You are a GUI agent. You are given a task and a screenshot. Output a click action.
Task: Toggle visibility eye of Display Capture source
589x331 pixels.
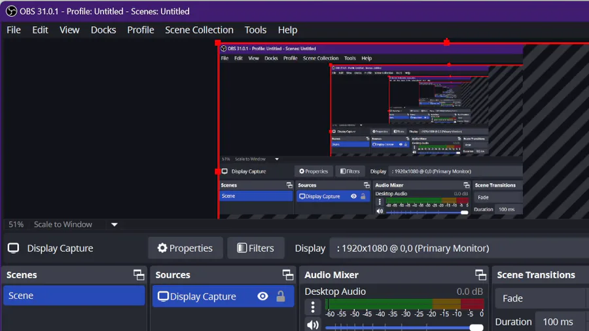point(263,296)
